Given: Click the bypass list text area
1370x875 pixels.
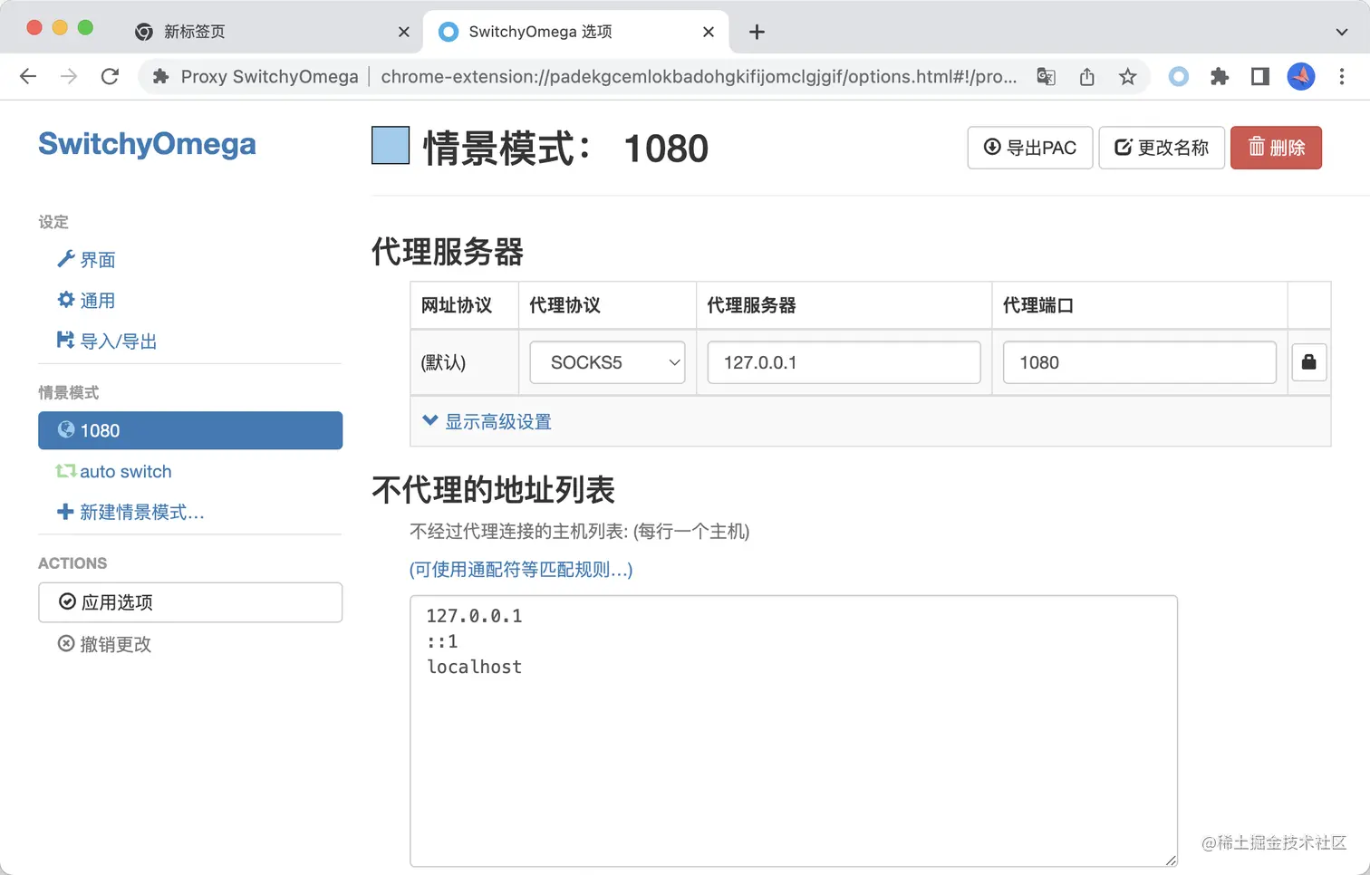Looking at the screenshot, I should (x=794, y=731).
